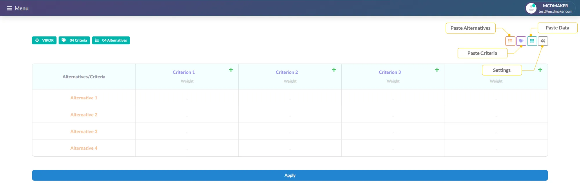Screen dimensions: 580x193
Task: Click Alternative 4 cell in last column
Action: [496, 148]
